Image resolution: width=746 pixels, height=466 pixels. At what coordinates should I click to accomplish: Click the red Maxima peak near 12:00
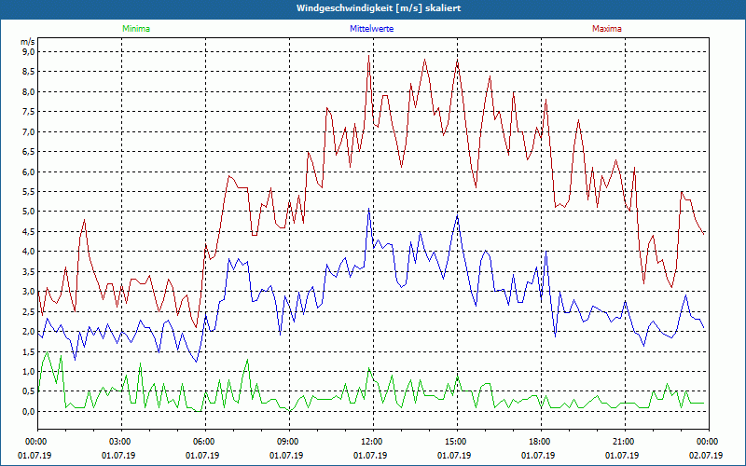pyautogui.click(x=368, y=56)
